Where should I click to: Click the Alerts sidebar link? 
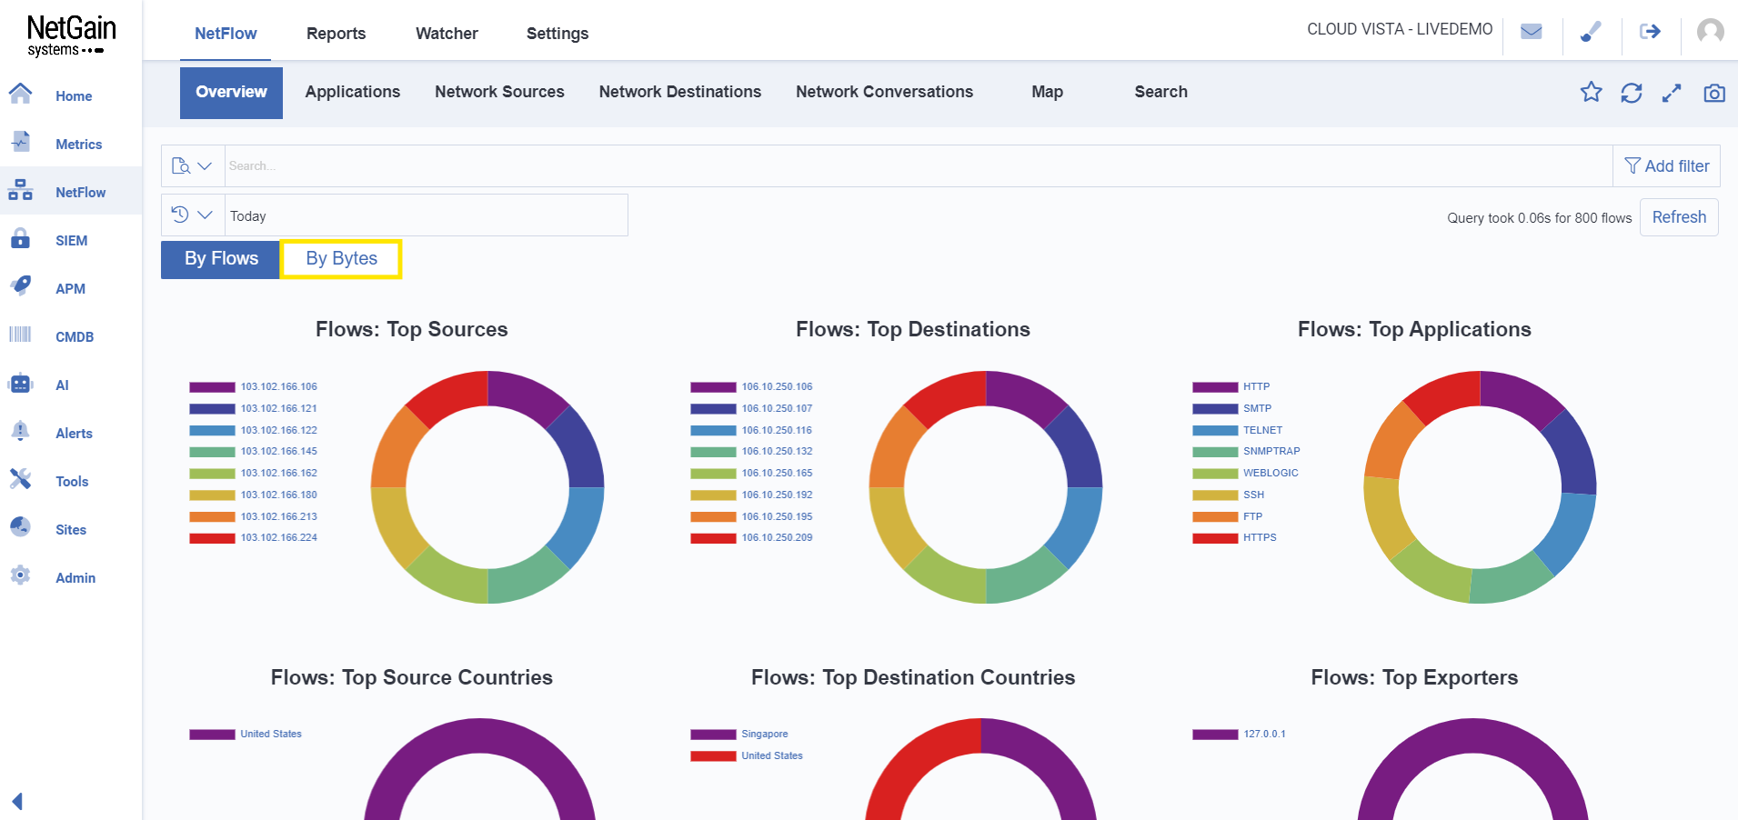pos(74,434)
